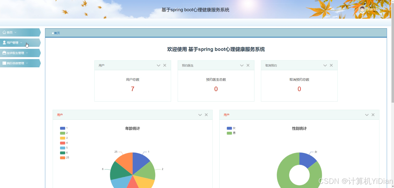Toggle legend item 1 in the age chart
Viewport: 394px width, 188px height.
64,128
